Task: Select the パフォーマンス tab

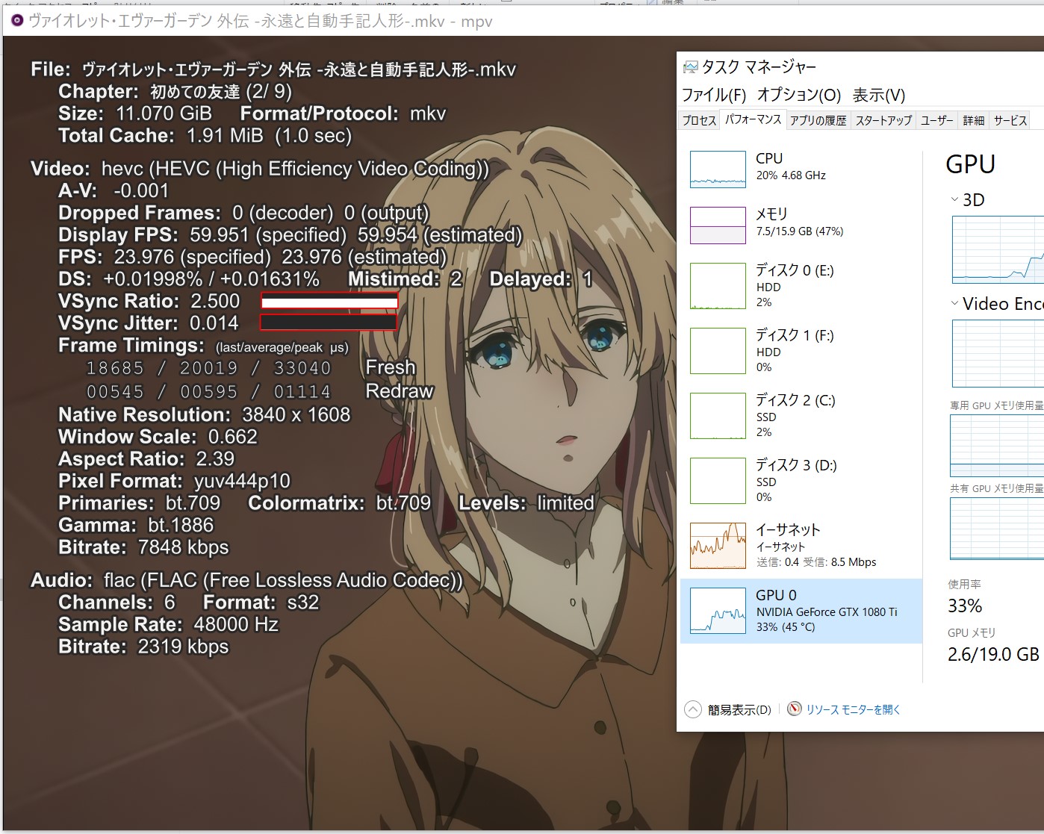Action: pyautogui.click(x=753, y=119)
